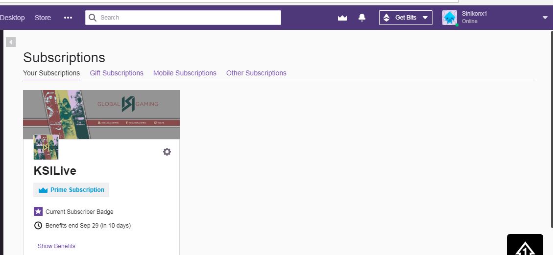Viewport: 553px width, 255px height.
Task: Open KSILive subscription settings gear
Action: point(167,152)
